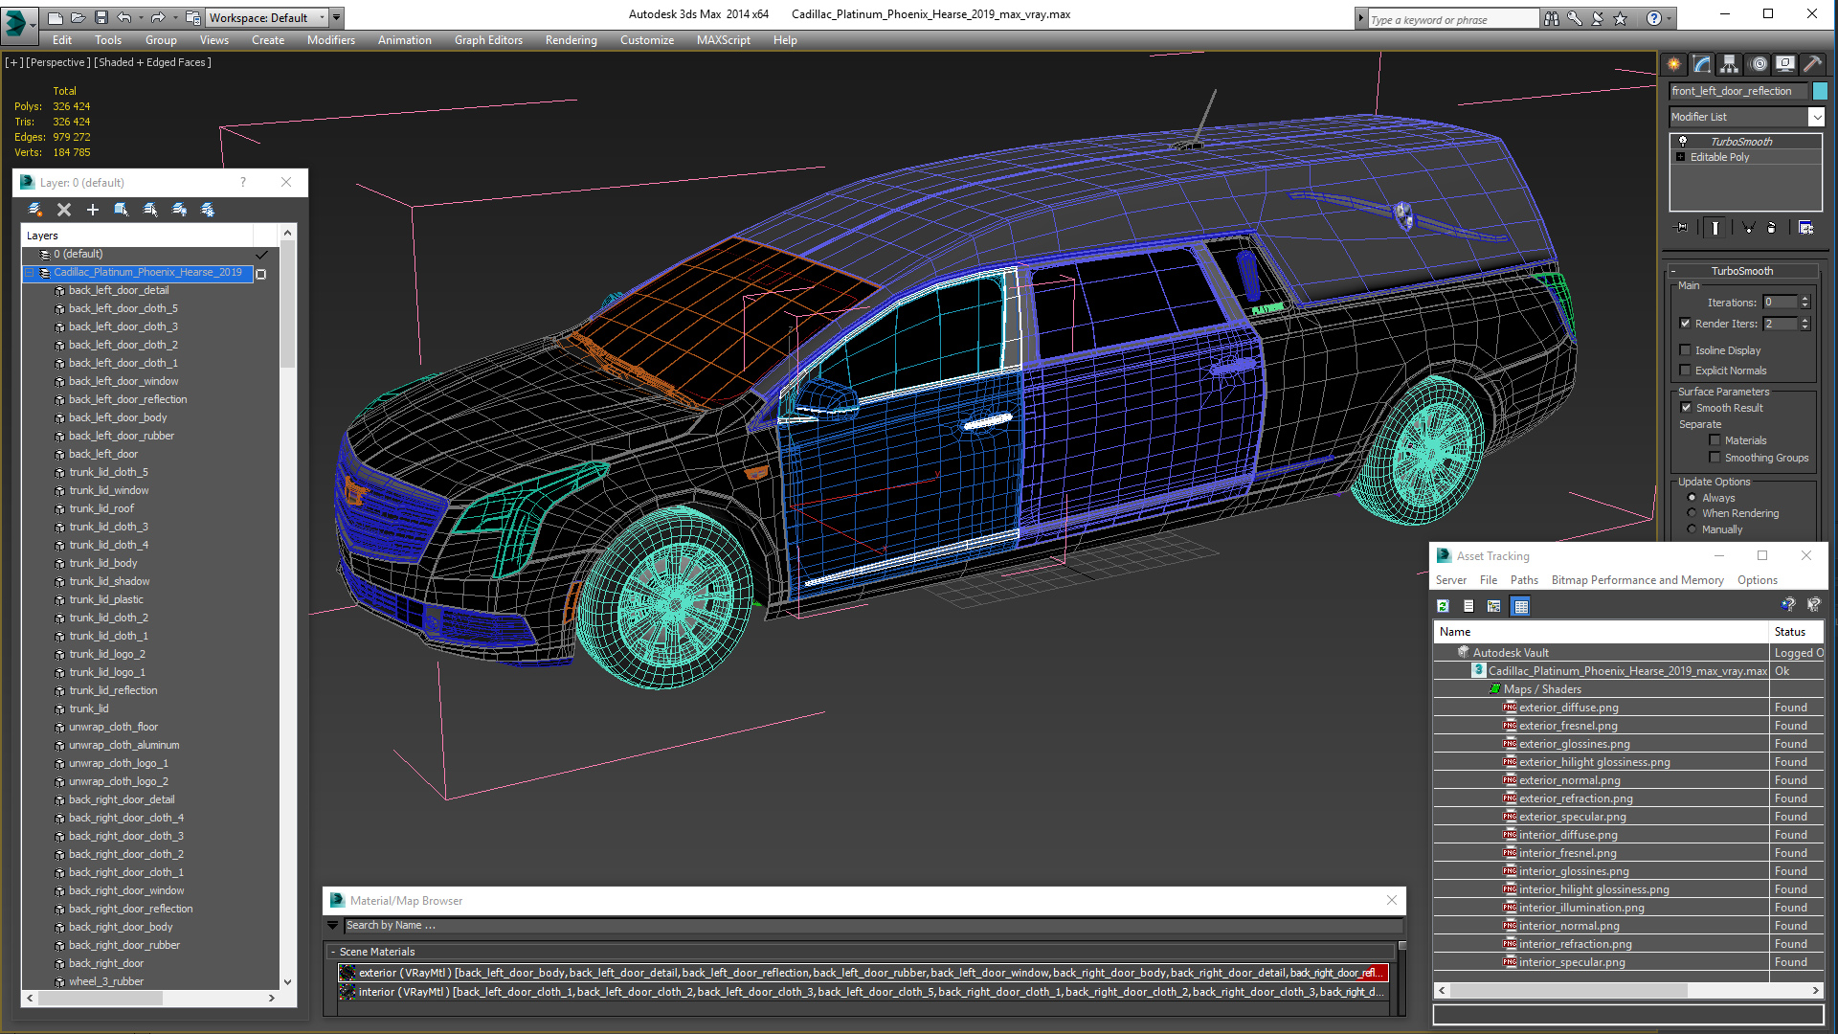Image resolution: width=1838 pixels, height=1034 pixels.
Task: Click the Project Folder icon beside Workspace
Action: tap(193, 17)
